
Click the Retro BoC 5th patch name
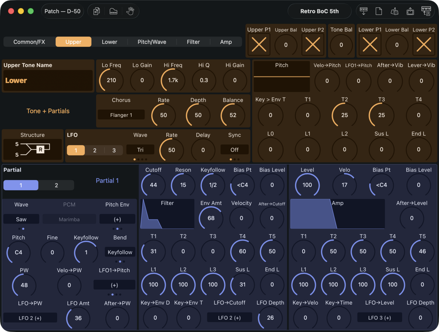click(x=319, y=11)
